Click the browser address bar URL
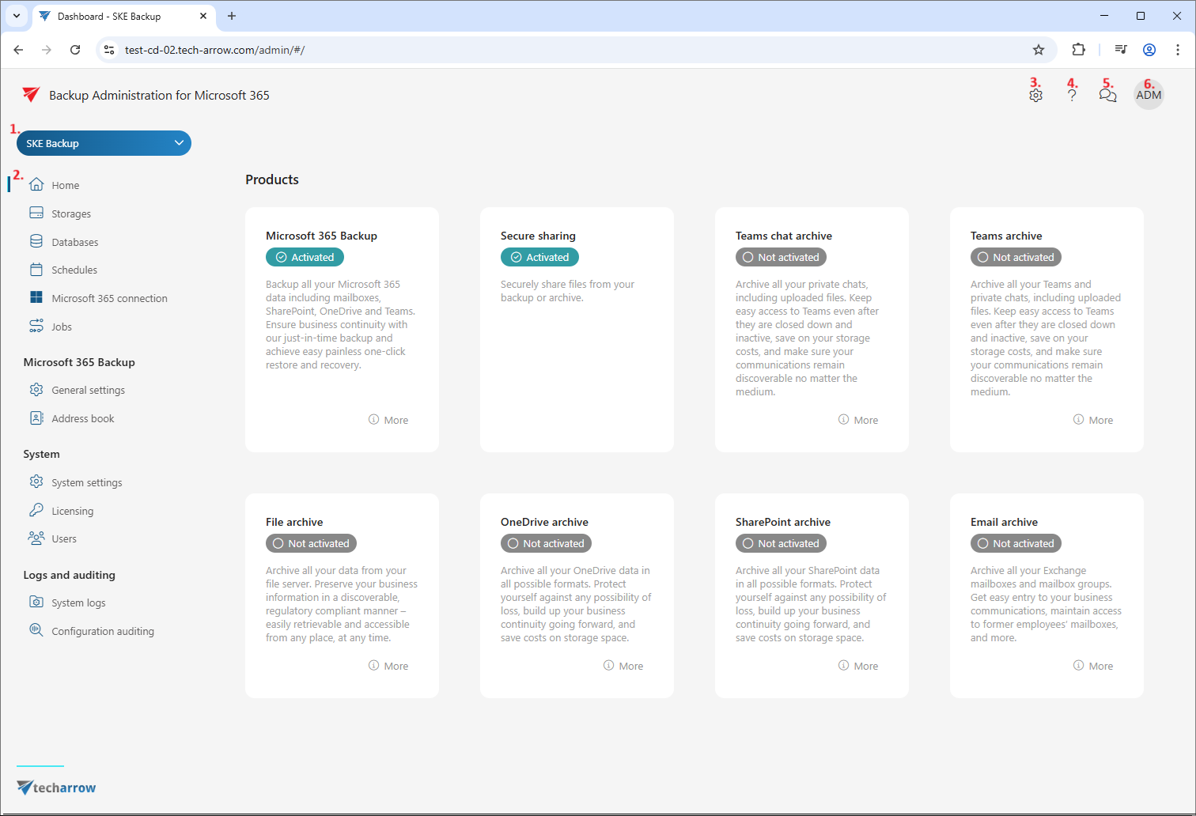This screenshot has width=1196, height=816. point(214,50)
